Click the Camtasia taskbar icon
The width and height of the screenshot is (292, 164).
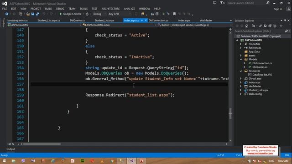click(141, 161)
